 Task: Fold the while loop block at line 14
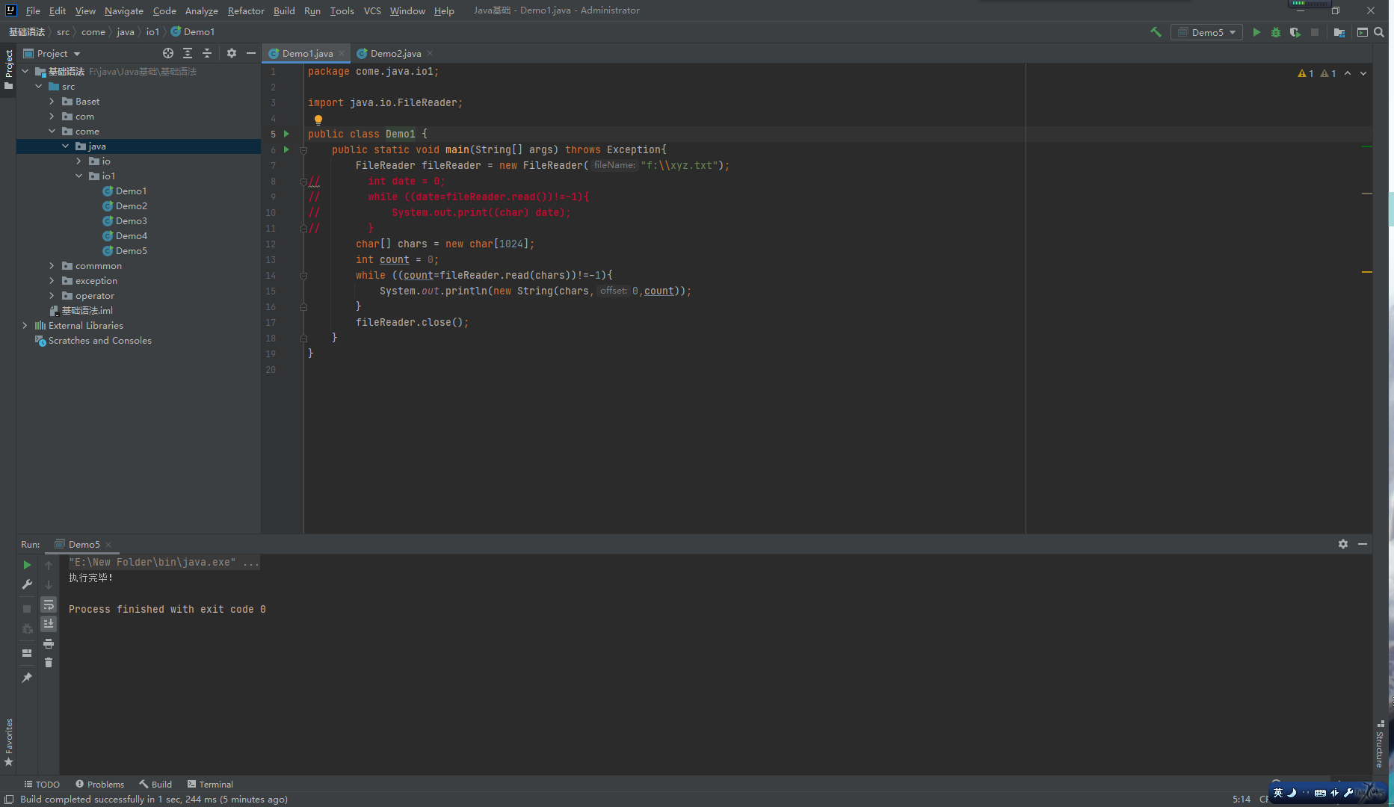click(x=304, y=276)
